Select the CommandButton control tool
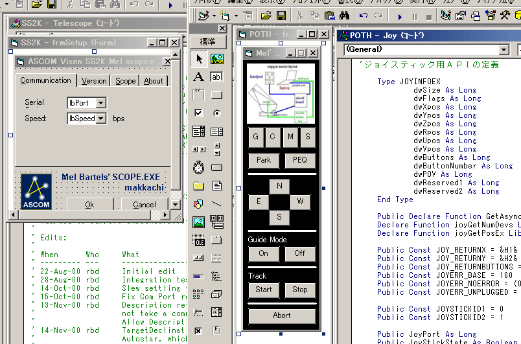The image size is (521, 344). click(x=216, y=95)
